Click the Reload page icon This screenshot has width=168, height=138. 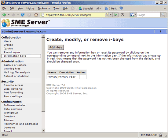[23, 15]
